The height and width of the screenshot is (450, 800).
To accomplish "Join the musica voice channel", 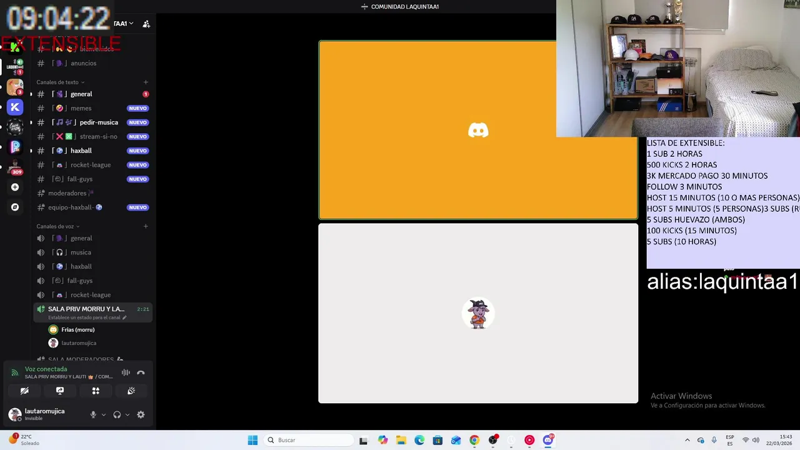I will (x=92, y=252).
